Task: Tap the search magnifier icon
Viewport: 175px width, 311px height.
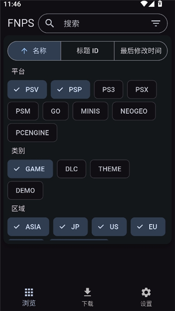Action: pyautogui.click(x=50, y=23)
